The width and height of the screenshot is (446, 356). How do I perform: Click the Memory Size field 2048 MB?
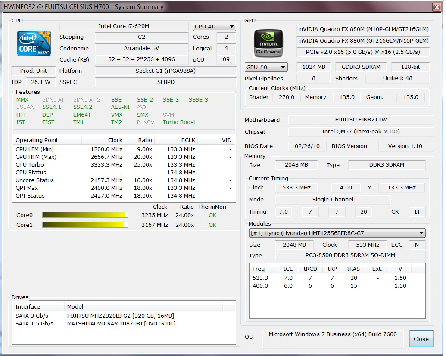point(296,165)
